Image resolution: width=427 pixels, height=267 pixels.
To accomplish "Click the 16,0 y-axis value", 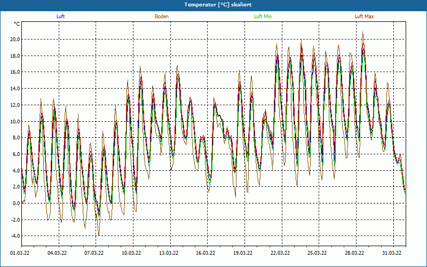I will point(15,72).
